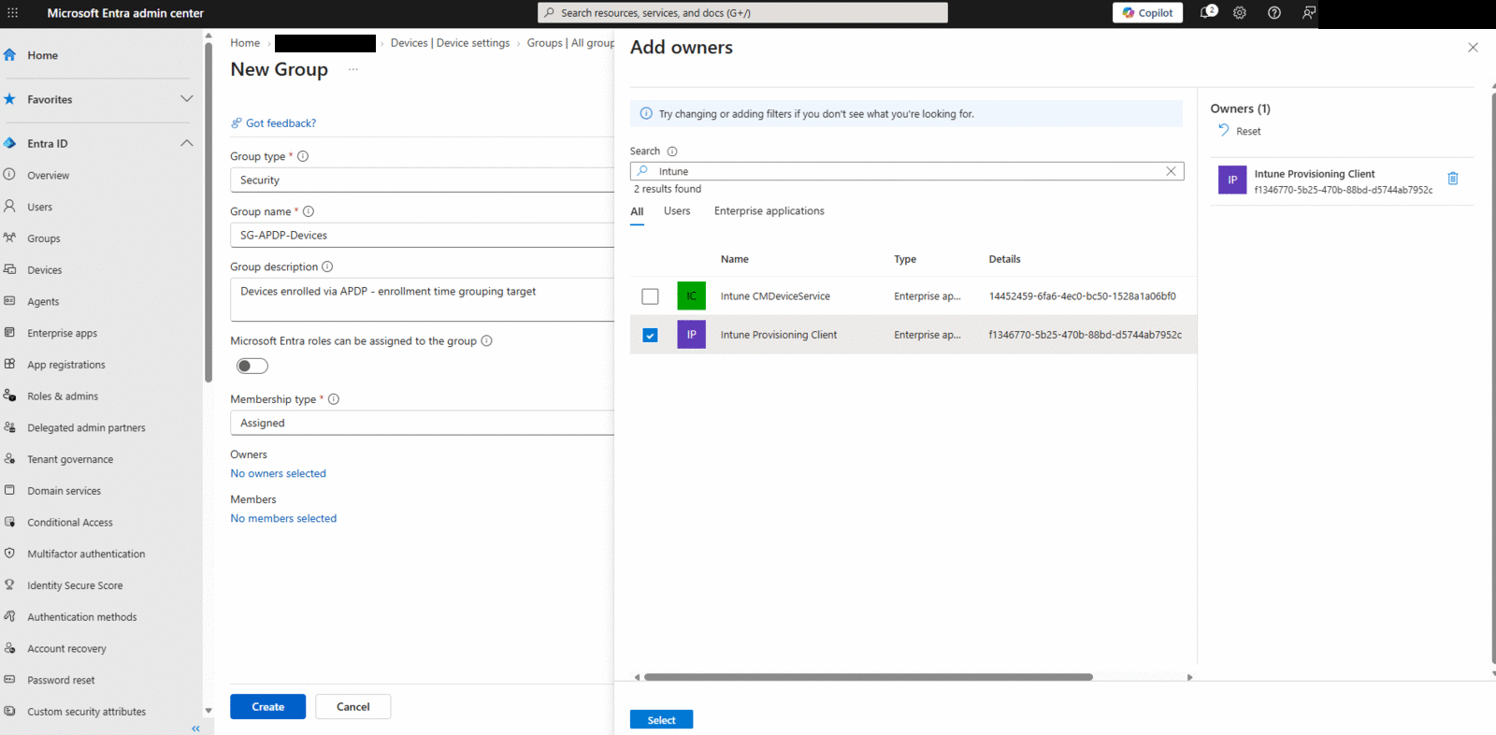Show info tooltip for Membership type
This screenshot has width=1496, height=735.
click(334, 399)
